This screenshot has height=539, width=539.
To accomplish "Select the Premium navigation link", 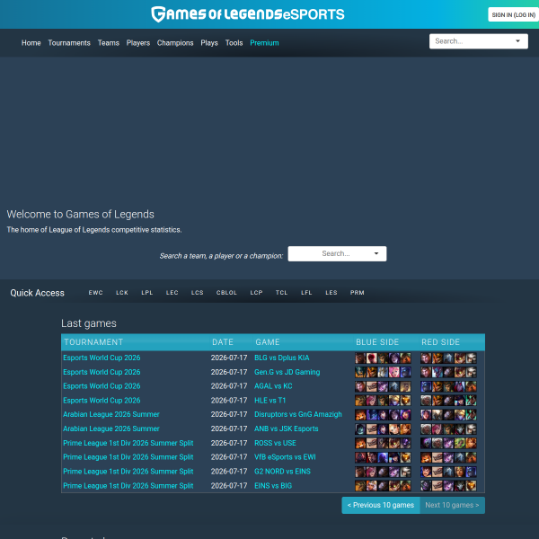I will 264,43.
